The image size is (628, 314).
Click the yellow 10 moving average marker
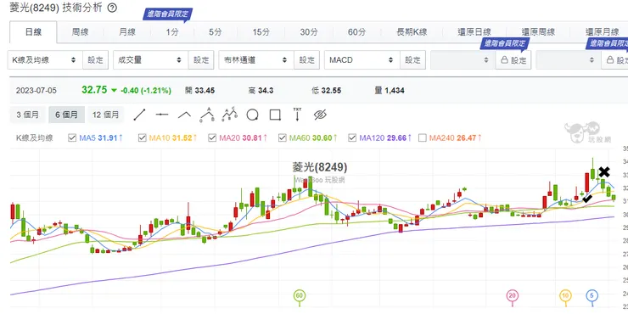coord(565,296)
